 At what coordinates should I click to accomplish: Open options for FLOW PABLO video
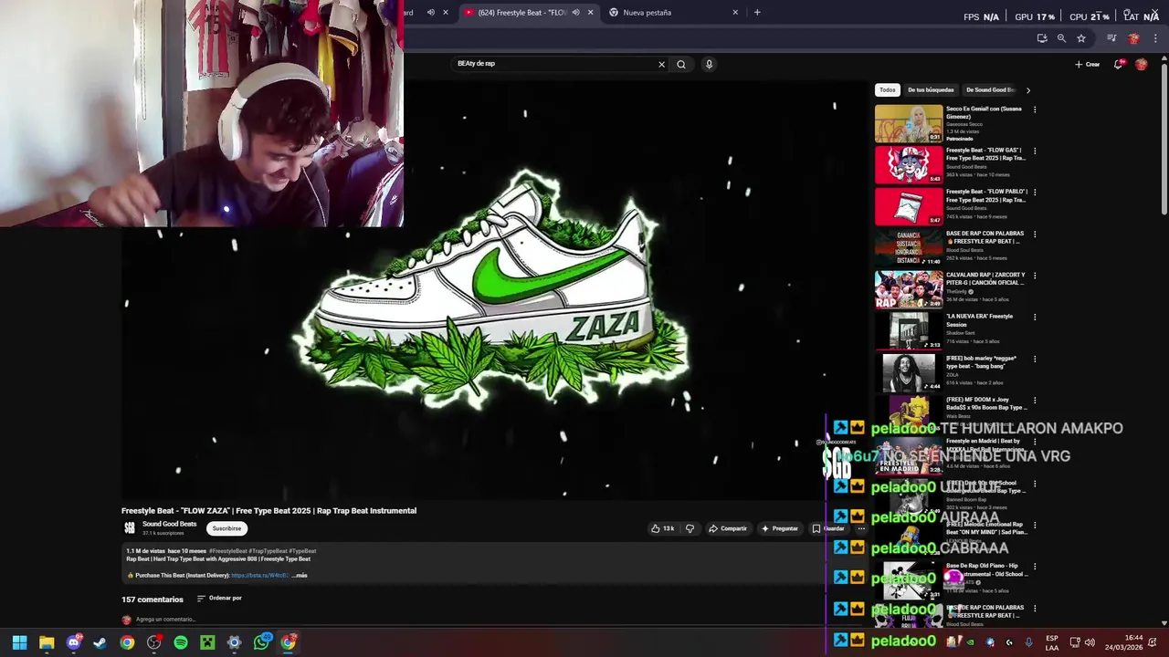click(1035, 193)
